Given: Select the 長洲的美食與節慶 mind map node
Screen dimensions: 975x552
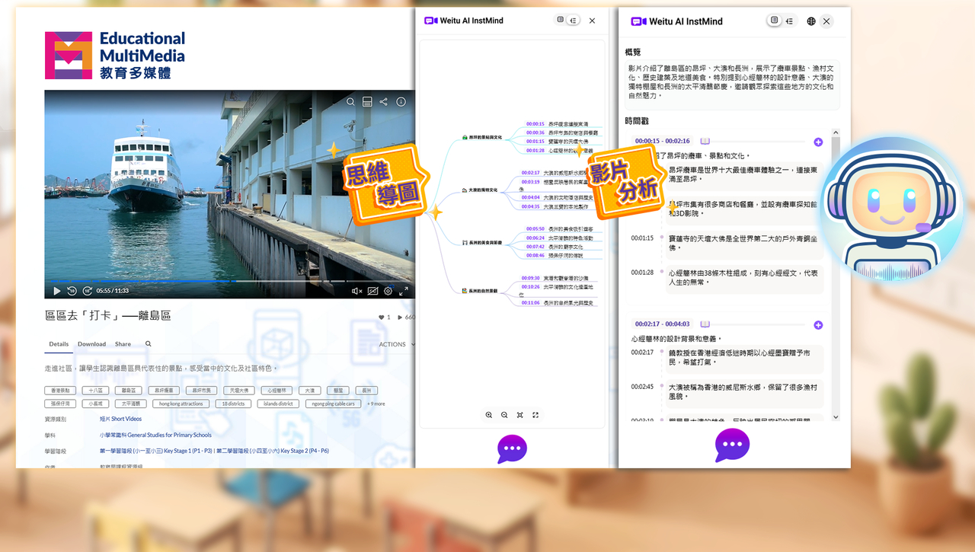Looking at the screenshot, I should click(x=482, y=243).
